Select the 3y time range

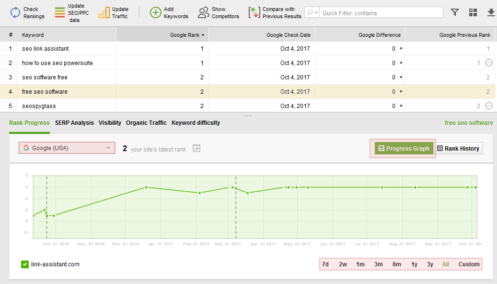tap(430, 264)
